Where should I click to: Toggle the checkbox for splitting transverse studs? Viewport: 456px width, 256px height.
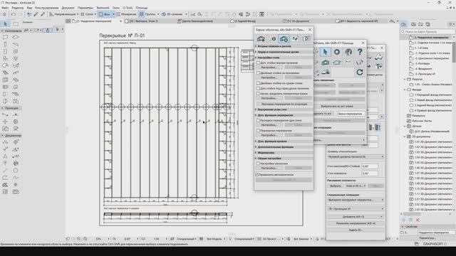(x=258, y=93)
